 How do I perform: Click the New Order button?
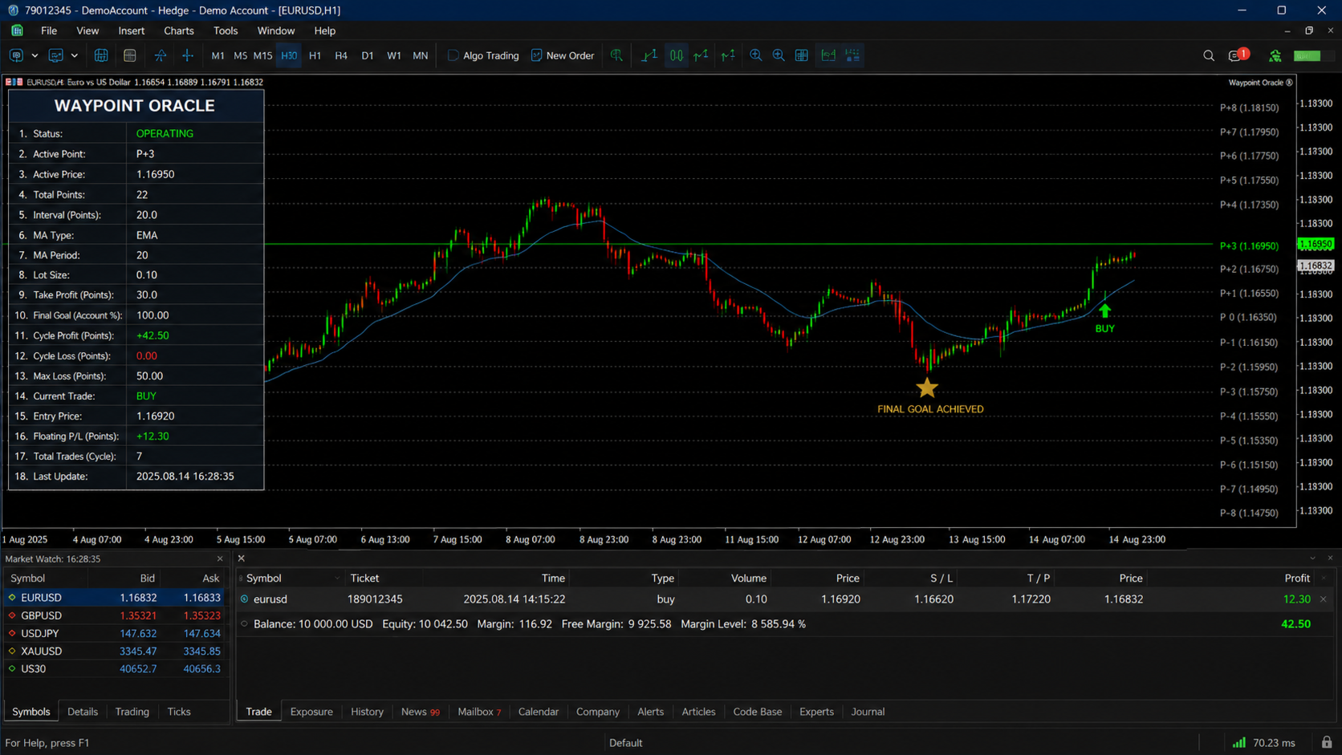click(x=563, y=55)
